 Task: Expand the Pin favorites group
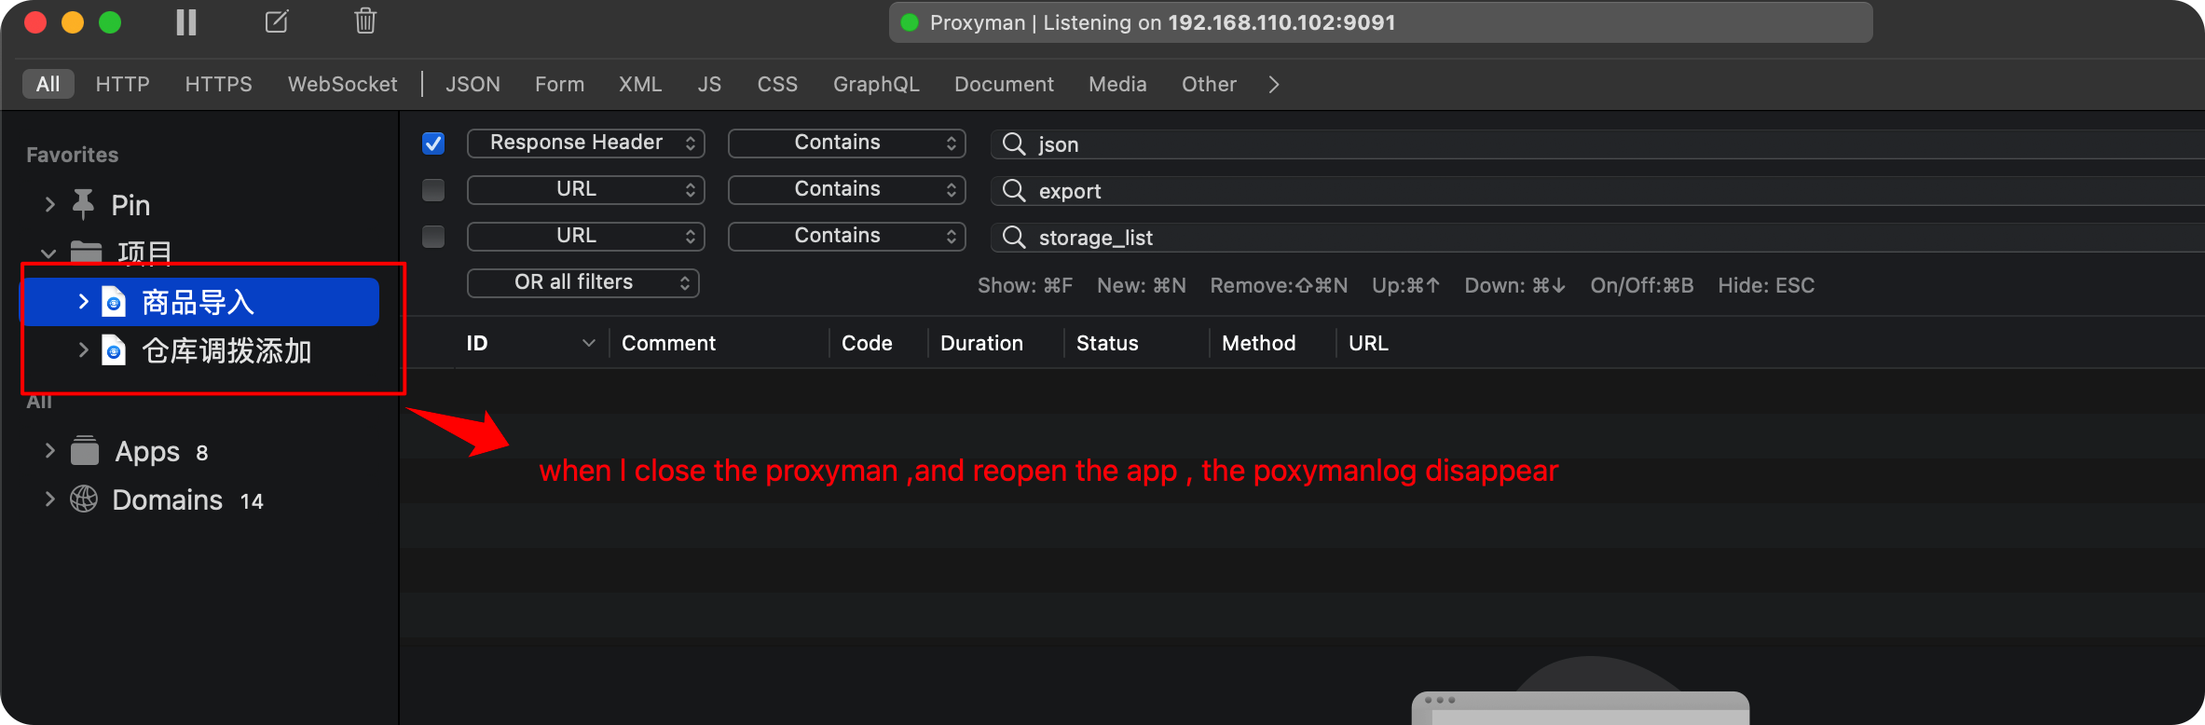(49, 204)
